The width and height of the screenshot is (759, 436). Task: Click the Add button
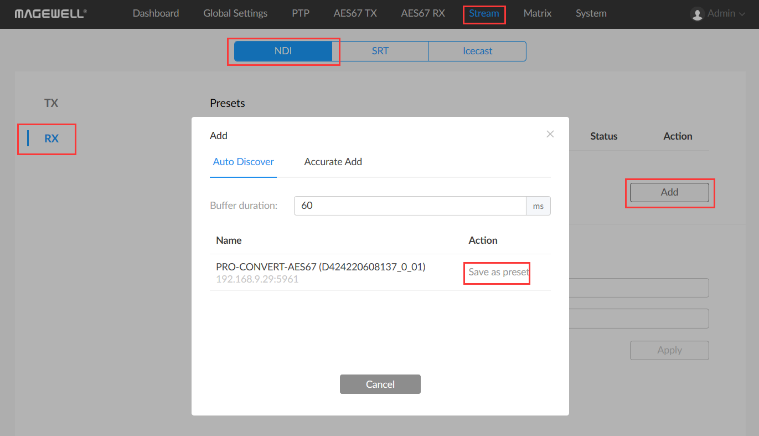coord(669,192)
